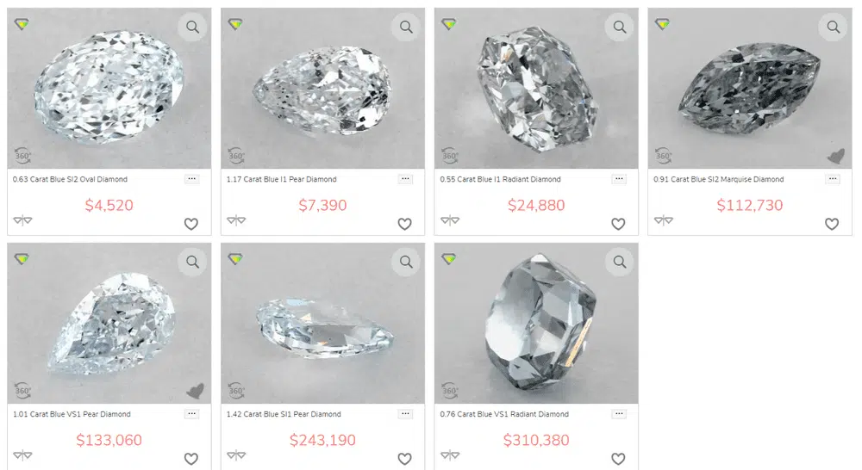View 360 rotation of 0.55 Carat Radiant Diamond

coord(450,156)
